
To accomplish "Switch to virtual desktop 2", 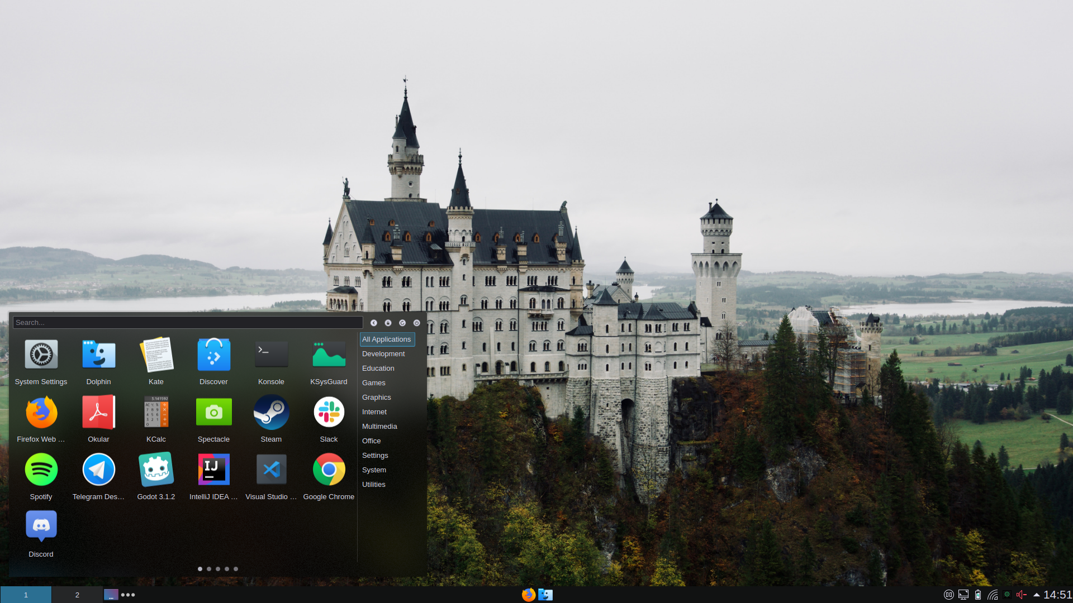I will (x=77, y=595).
